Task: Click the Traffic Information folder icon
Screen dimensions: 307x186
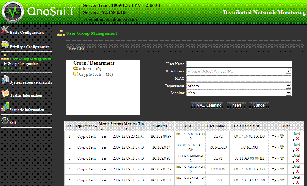Action: tap(5, 93)
